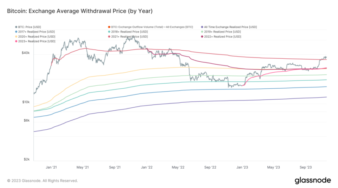Screen dimensions: 338x188
Task: Click the May '21 x-axis tick label
Action: (x=83, y=167)
